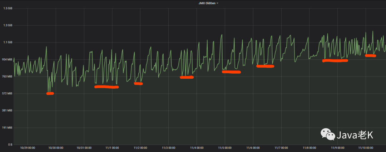Click the 11/9 00:00 time axis label
This screenshot has height=152, width=386.
[x=337, y=148]
